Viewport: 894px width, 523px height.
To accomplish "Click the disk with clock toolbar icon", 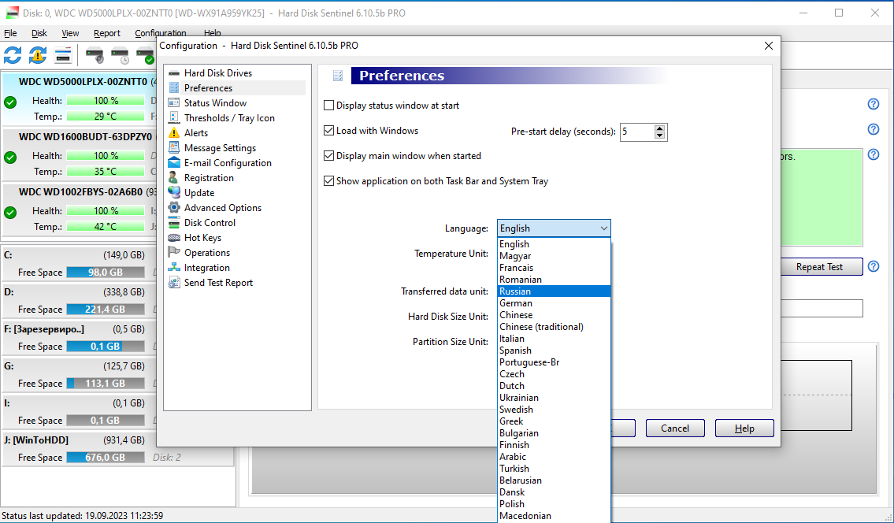I will coord(121,55).
